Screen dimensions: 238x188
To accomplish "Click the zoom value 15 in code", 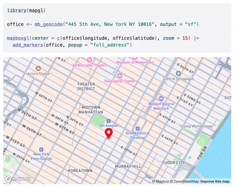I will click(x=185, y=38).
